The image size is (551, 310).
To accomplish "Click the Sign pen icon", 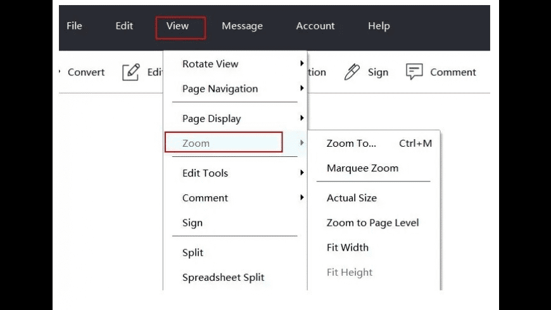I will [351, 72].
